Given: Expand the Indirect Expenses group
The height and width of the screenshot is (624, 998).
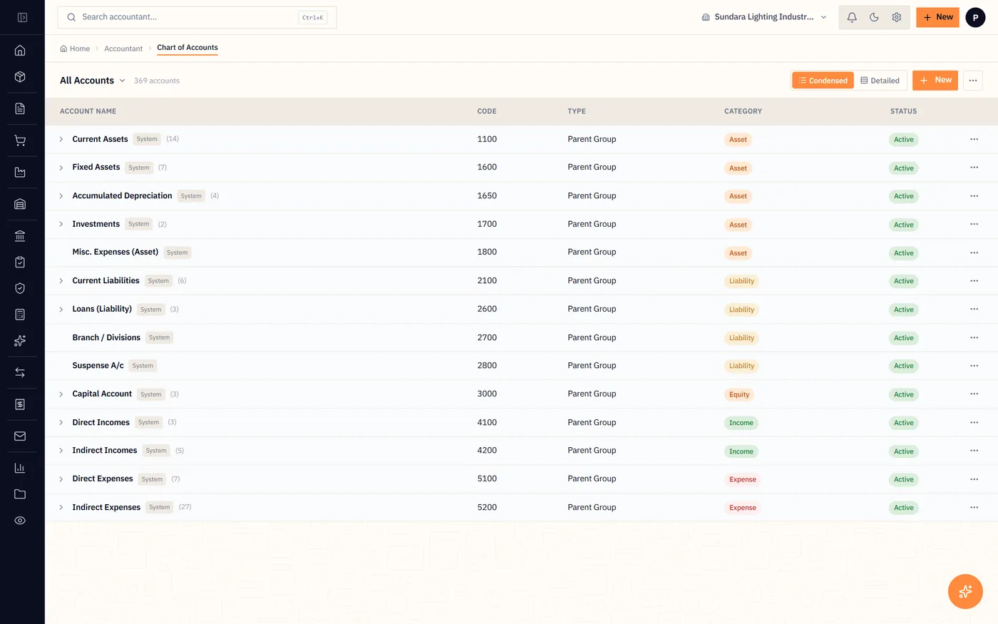Looking at the screenshot, I should click(61, 508).
